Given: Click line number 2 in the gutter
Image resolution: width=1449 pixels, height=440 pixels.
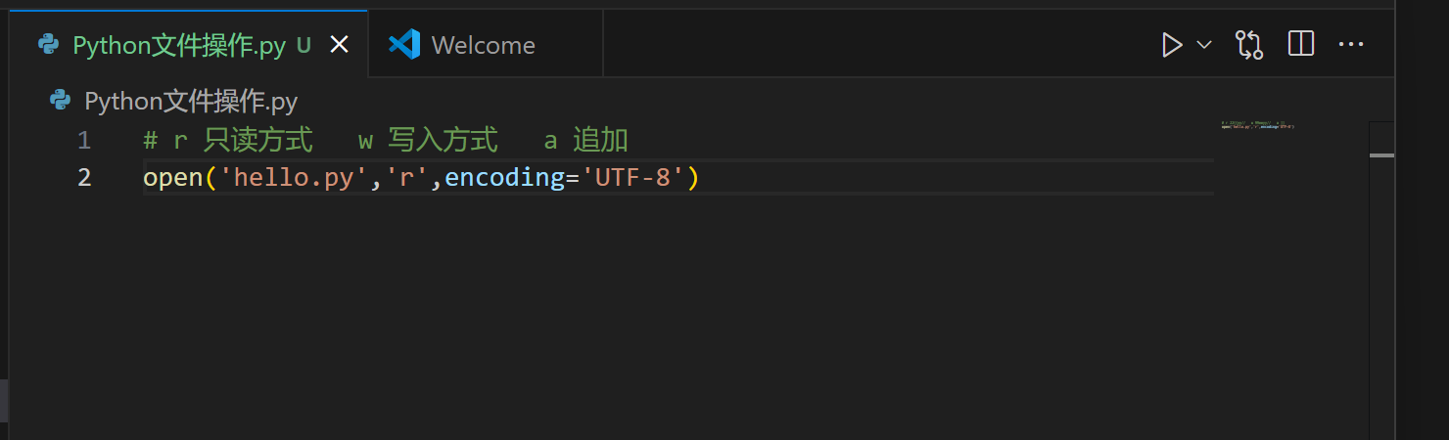Looking at the screenshot, I should coord(84,178).
